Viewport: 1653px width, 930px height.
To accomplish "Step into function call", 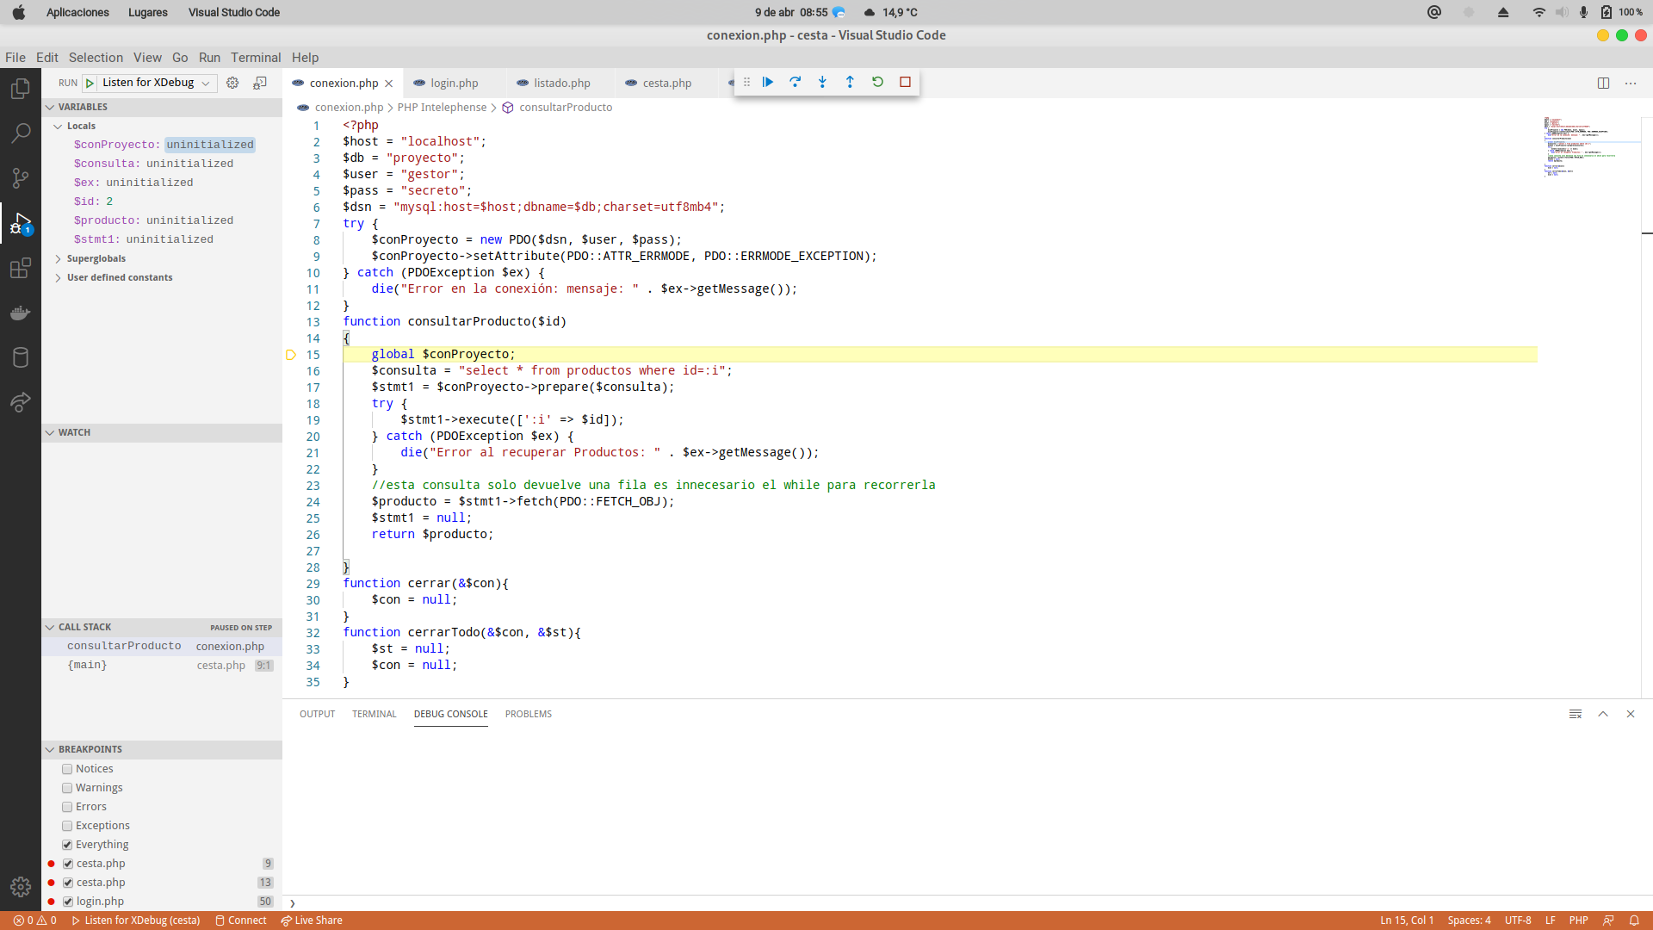I will [x=822, y=82].
